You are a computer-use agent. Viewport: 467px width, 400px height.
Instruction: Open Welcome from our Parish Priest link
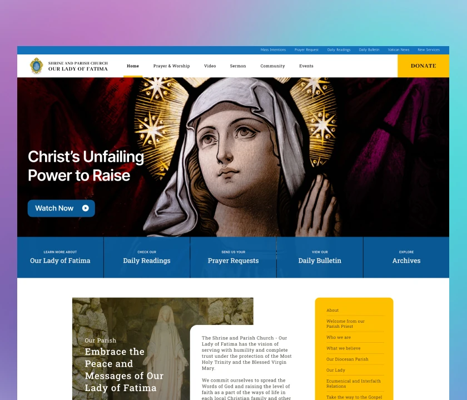(x=345, y=324)
